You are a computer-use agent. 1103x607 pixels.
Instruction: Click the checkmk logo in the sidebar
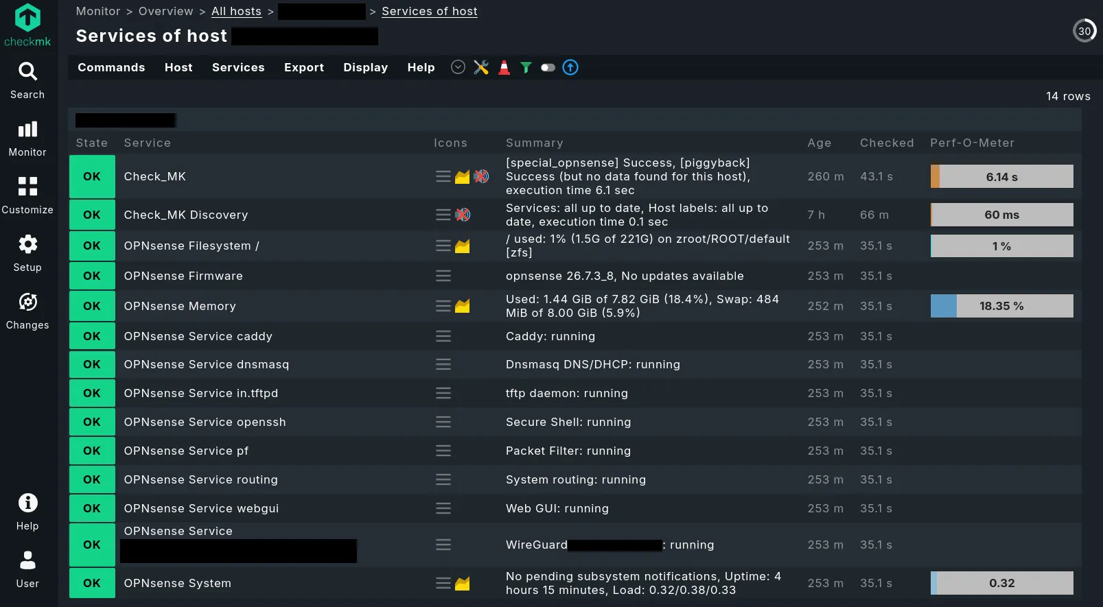[27, 25]
